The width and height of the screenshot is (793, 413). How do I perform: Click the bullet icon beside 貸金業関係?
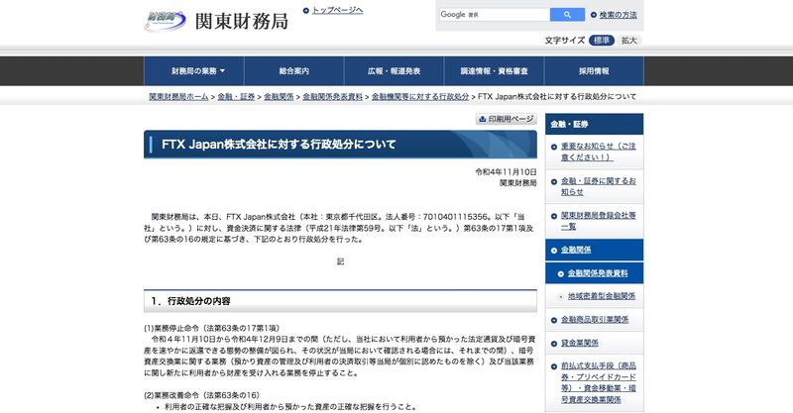coord(553,343)
